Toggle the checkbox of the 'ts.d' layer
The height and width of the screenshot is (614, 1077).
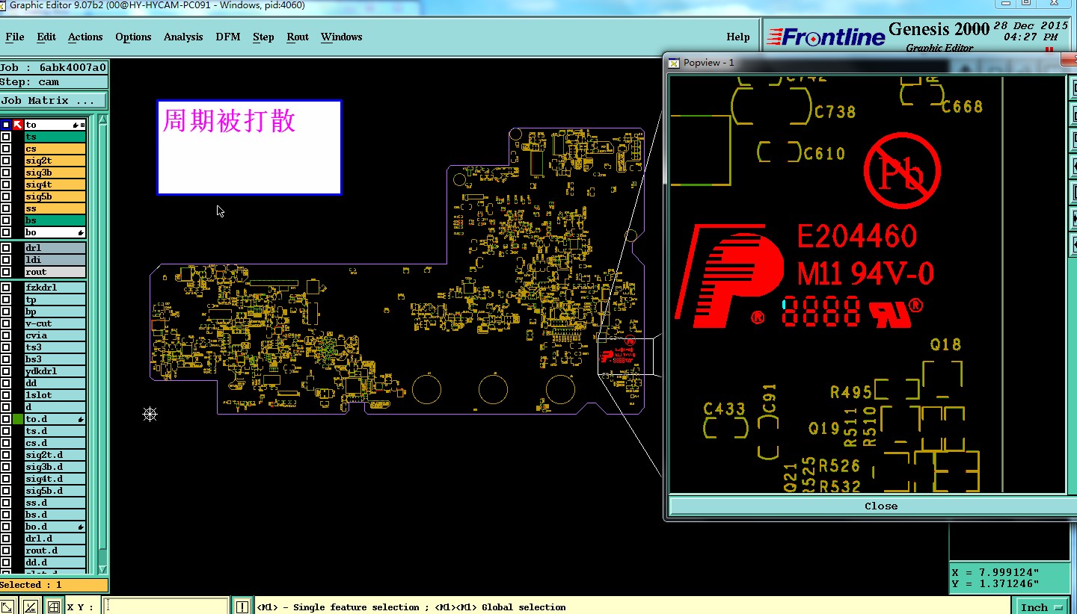click(6, 431)
